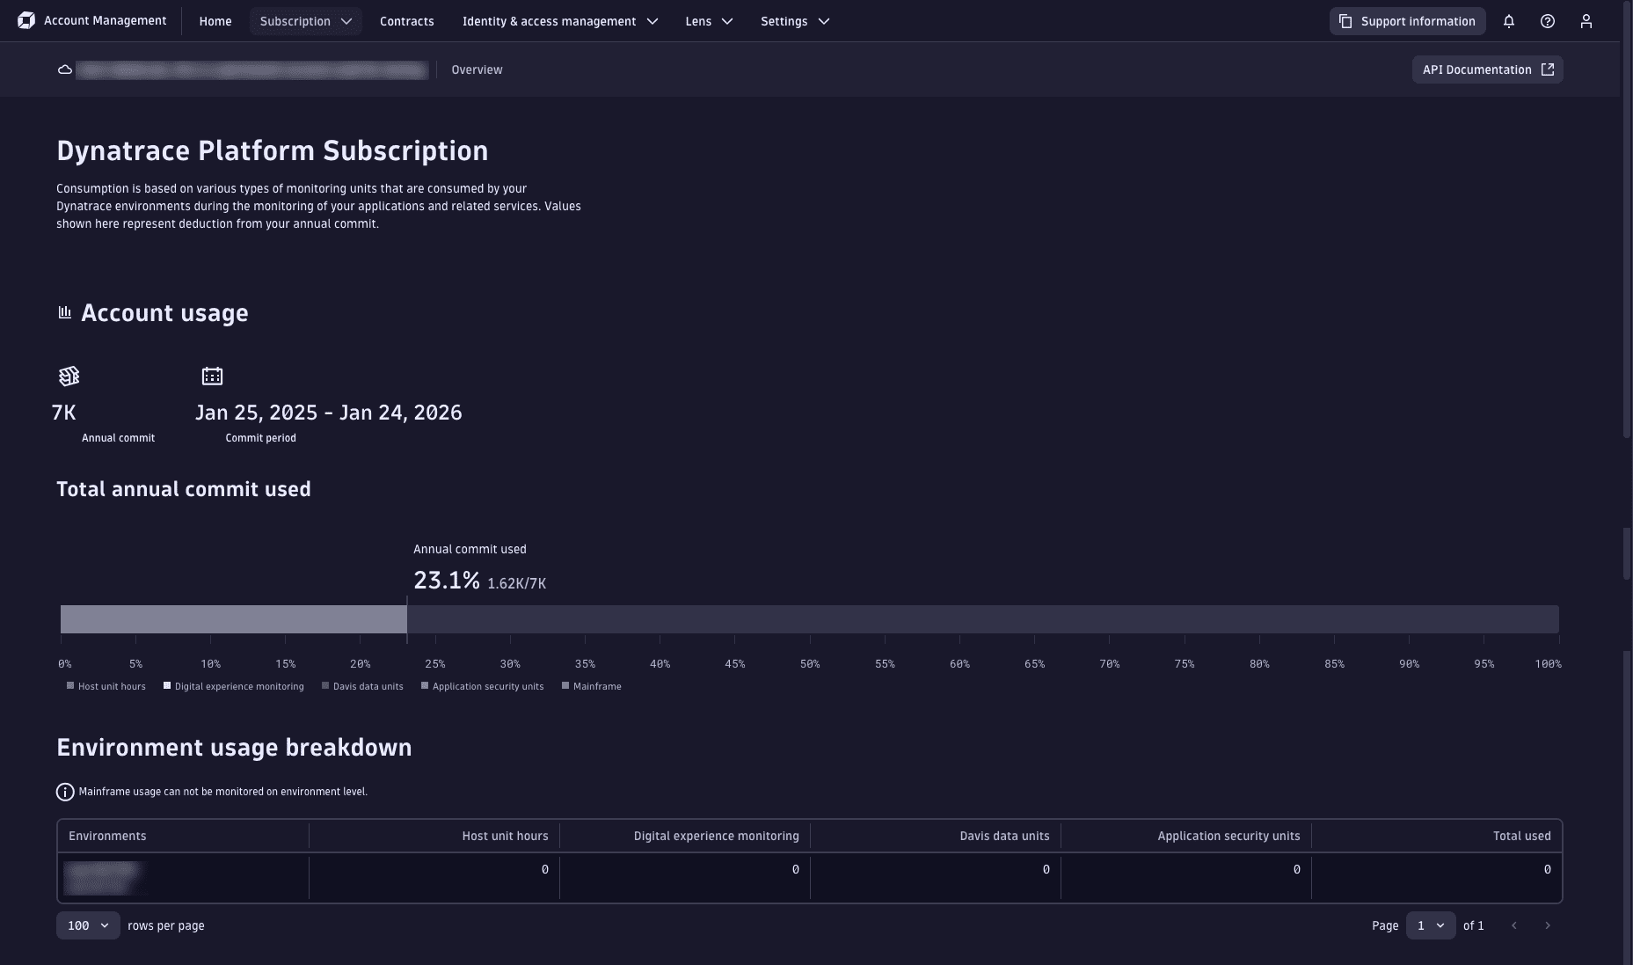Image resolution: width=1633 pixels, height=965 pixels.
Task: Click the annual commit used progress bar
Action: tap(233, 619)
